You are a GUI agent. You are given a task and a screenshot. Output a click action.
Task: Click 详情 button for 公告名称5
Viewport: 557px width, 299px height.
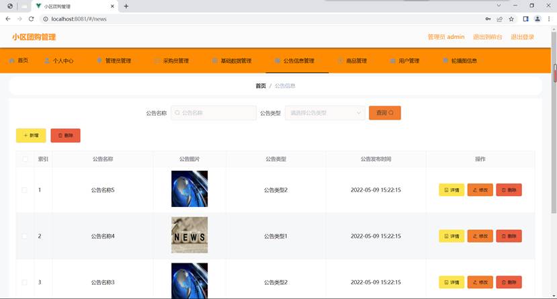(x=452, y=190)
